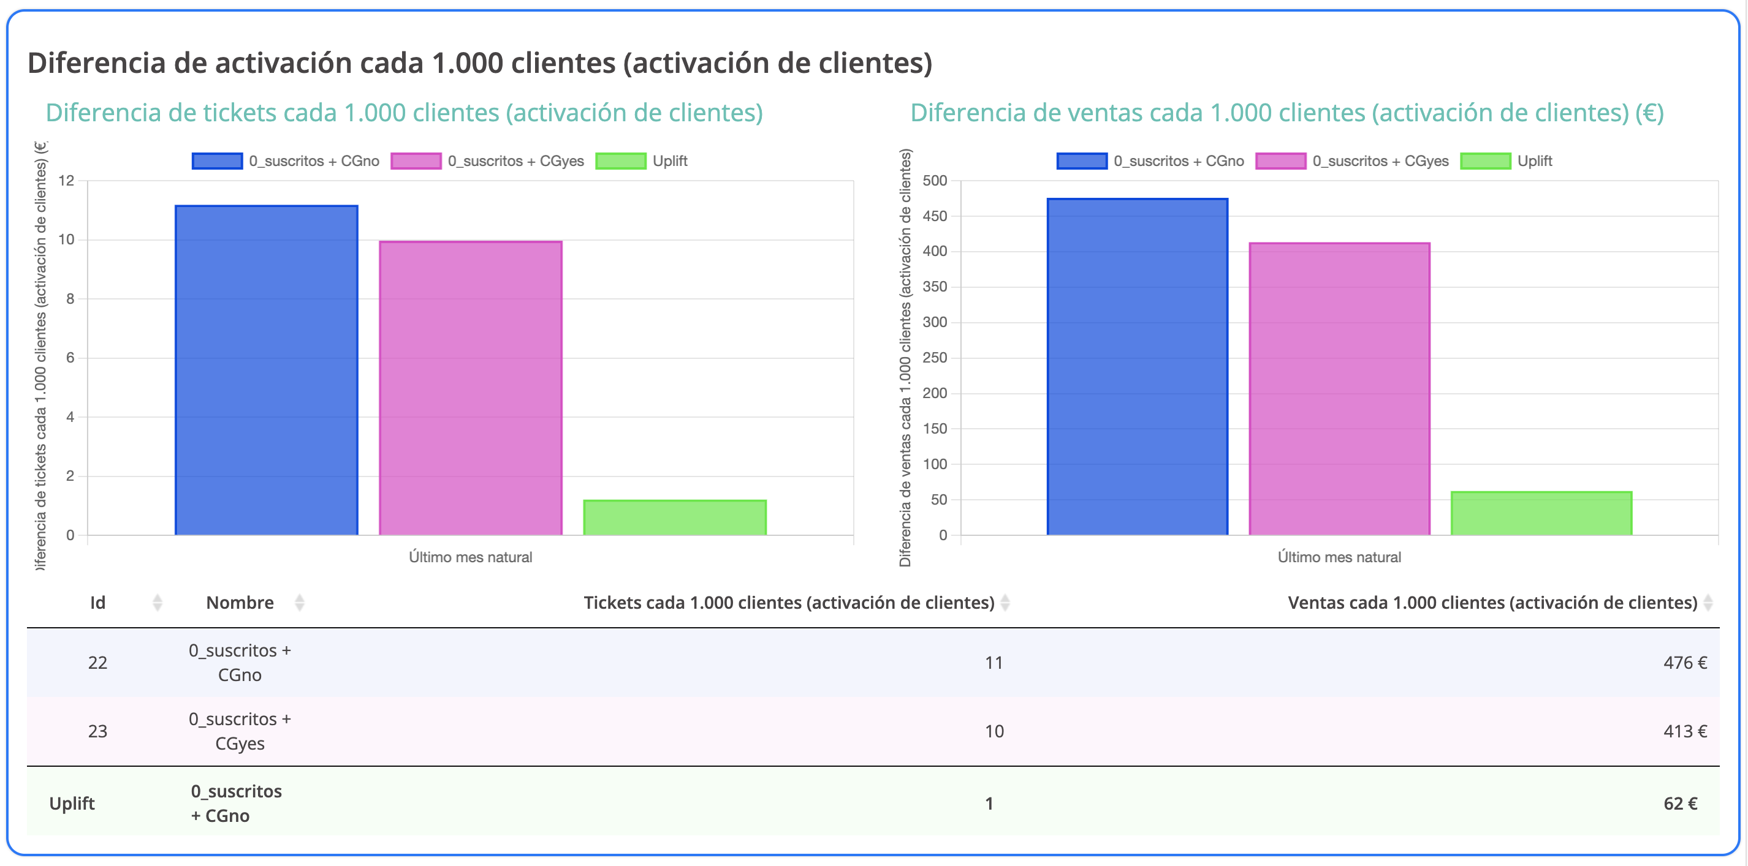Select table row with Id 22
The width and height of the screenshot is (1748, 866).
[x=97, y=663]
